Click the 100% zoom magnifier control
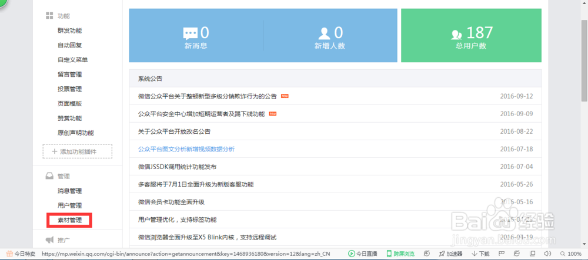The width and height of the screenshot is (588, 260). pyautogui.click(x=572, y=254)
